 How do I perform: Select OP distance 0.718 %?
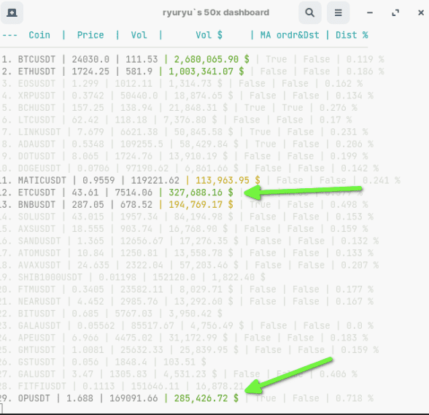point(355,398)
